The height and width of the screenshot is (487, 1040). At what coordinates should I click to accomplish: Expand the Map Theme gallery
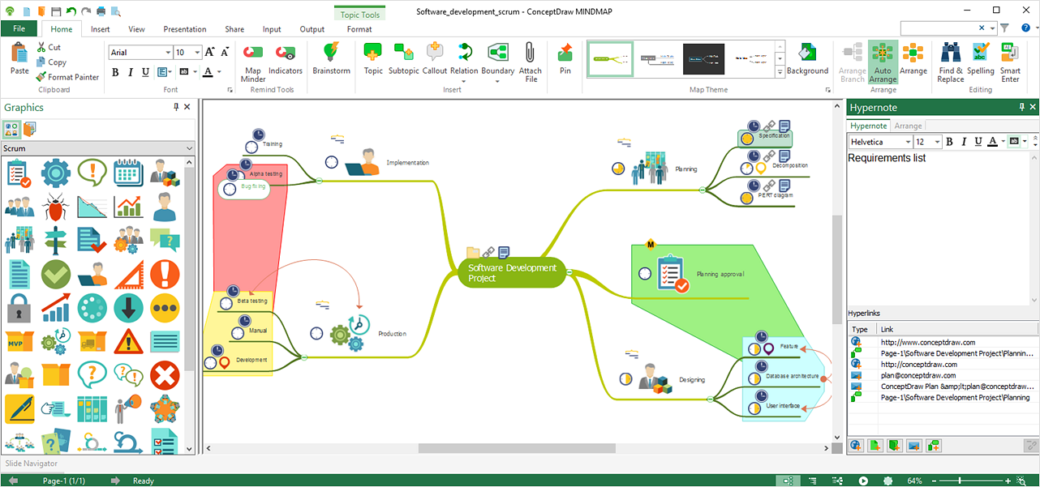780,72
